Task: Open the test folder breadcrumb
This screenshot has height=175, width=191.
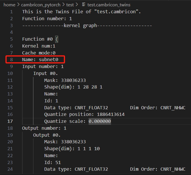Action: (70, 5)
